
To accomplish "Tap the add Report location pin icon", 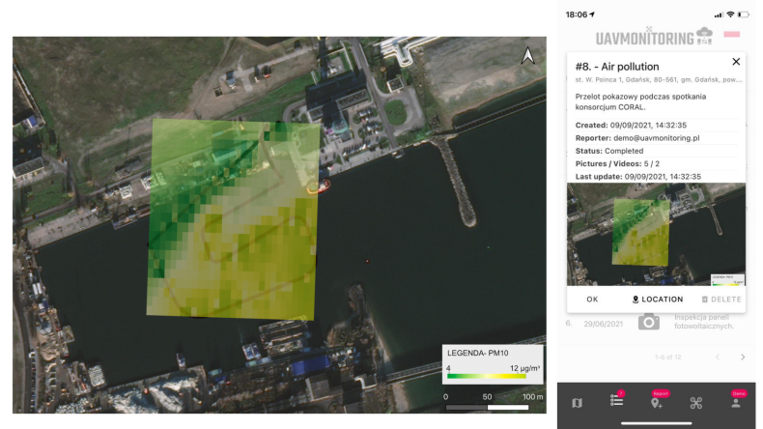I will [x=657, y=402].
